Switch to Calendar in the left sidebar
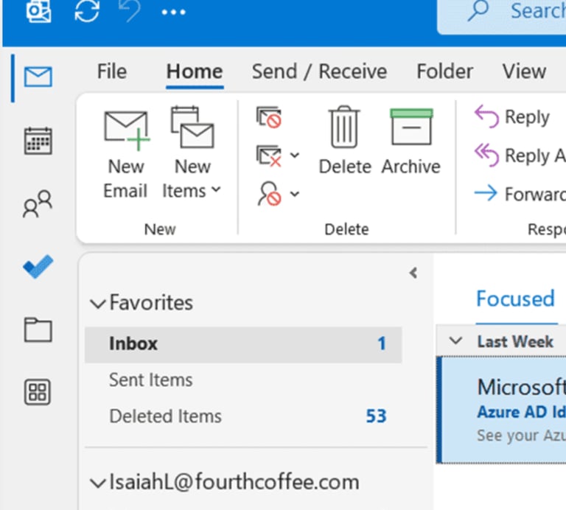 coord(38,141)
